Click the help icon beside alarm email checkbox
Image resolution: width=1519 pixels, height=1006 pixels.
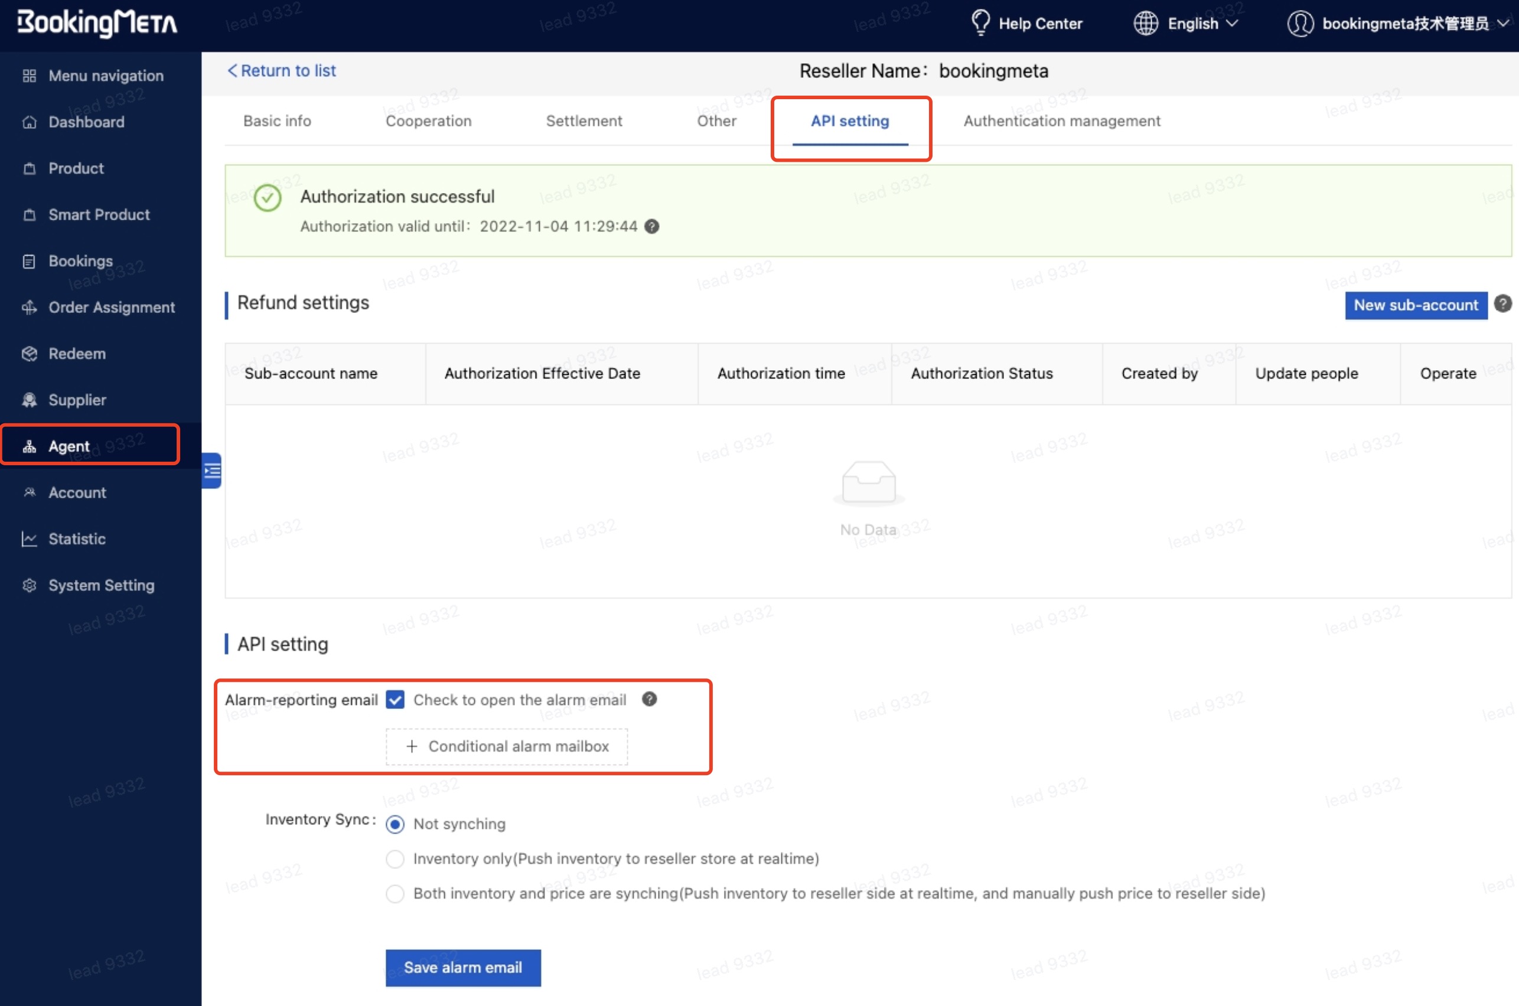[x=650, y=700]
